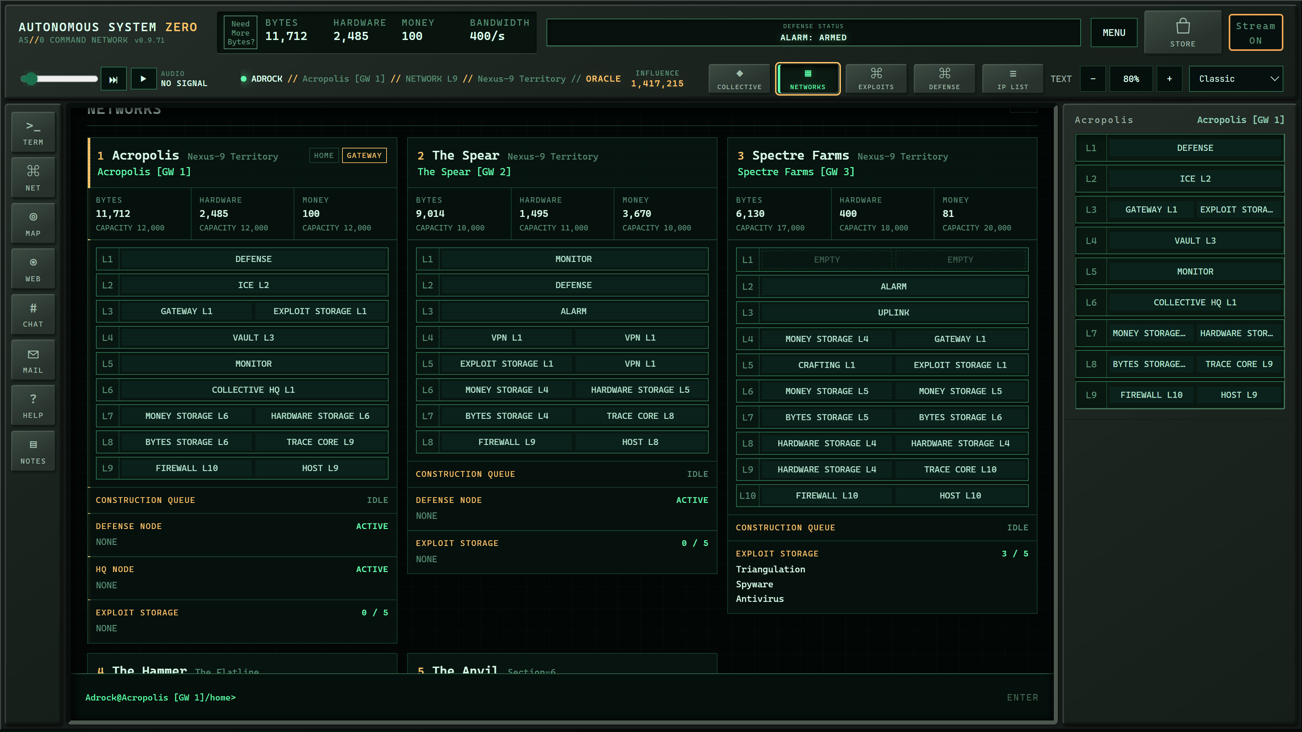Click the first EMPTY slot in Spectre Farms L1
The width and height of the screenshot is (1302, 732).
pyautogui.click(x=826, y=260)
